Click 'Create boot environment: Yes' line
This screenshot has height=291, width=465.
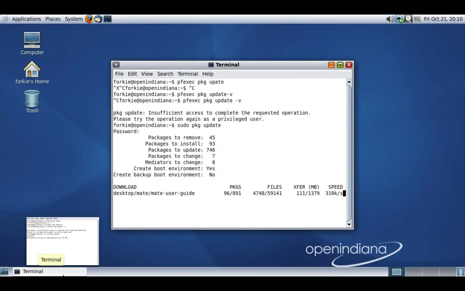[174, 168]
